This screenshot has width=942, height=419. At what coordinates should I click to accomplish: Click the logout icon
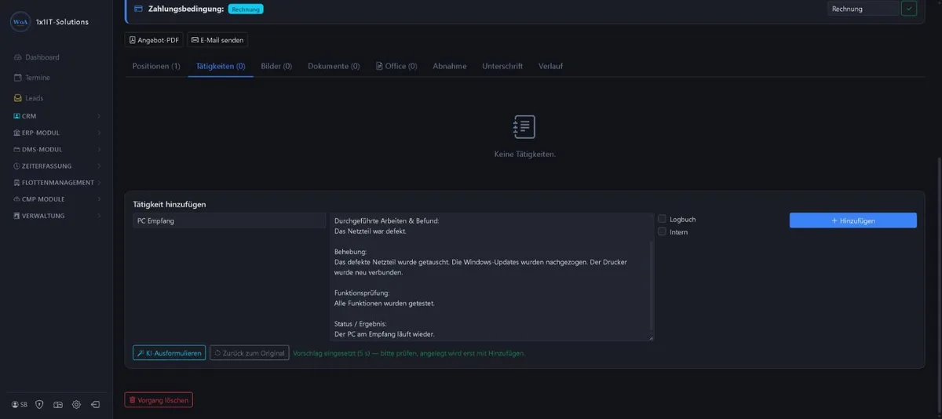pos(95,405)
